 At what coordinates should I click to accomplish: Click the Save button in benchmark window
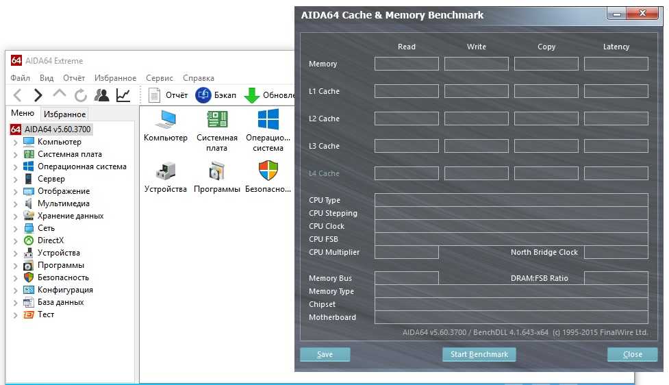(x=325, y=354)
